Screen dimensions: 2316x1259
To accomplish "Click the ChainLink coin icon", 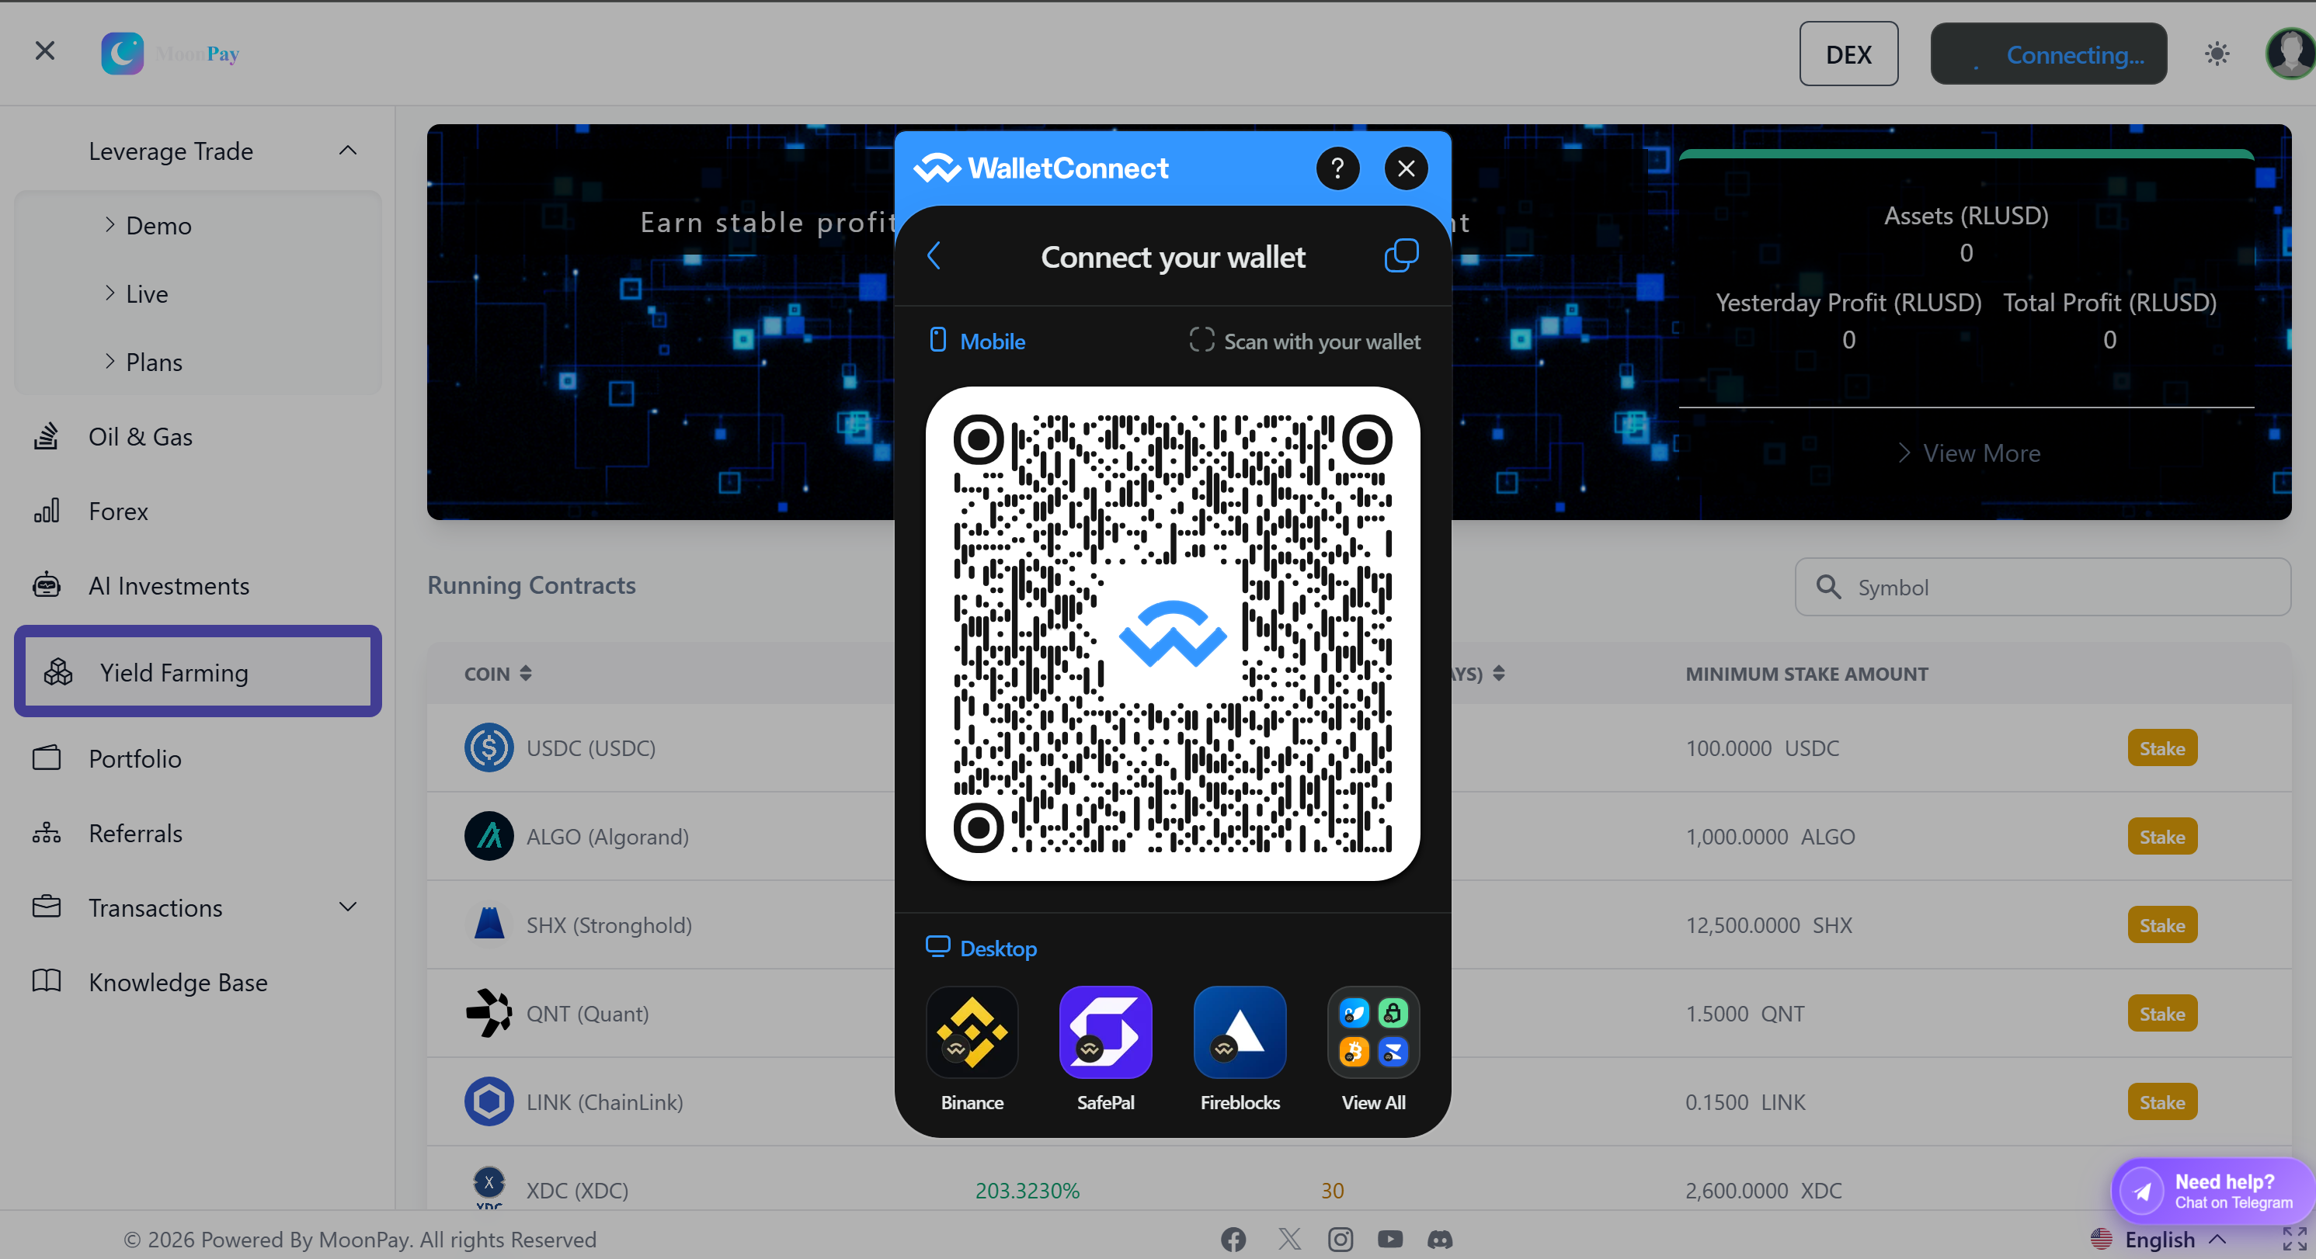I will [x=489, y=1101].
